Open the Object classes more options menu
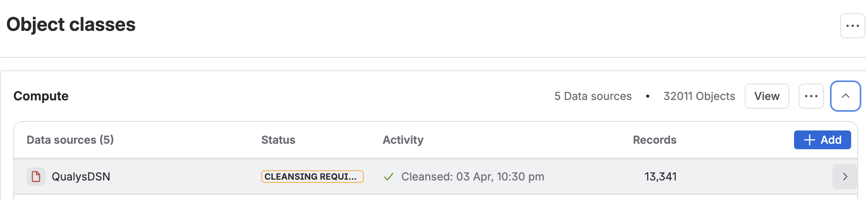Screen dimensions: 866x200 click(x=852, y=26)
